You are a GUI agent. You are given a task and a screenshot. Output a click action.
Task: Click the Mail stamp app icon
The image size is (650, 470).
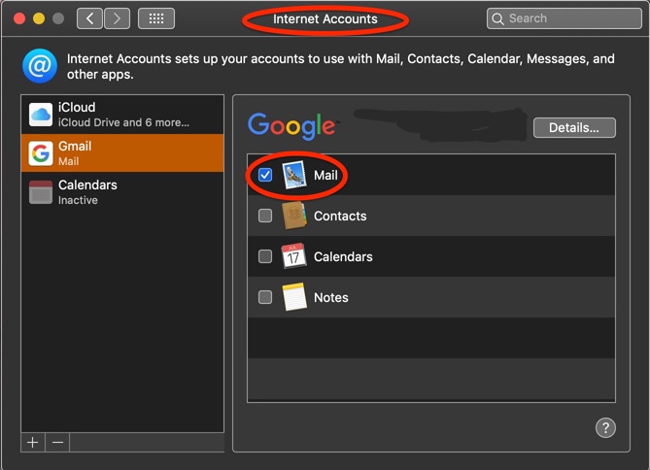coord(294,175)
